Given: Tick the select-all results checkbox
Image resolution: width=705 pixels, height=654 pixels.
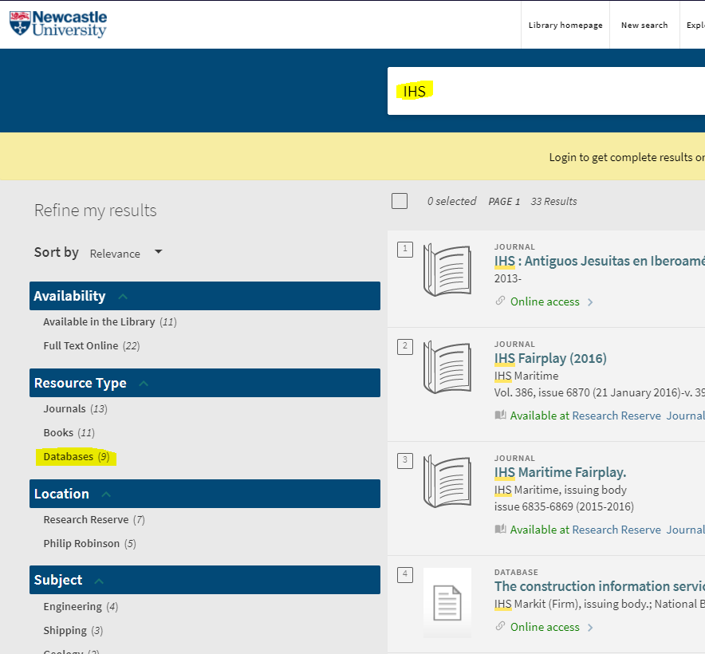Looking at the screenshot, I should [x=400, y=201].
